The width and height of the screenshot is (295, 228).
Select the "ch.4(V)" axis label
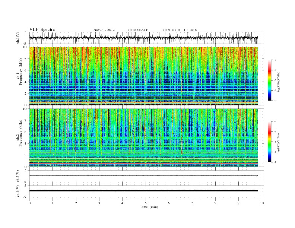coord(18,191)
